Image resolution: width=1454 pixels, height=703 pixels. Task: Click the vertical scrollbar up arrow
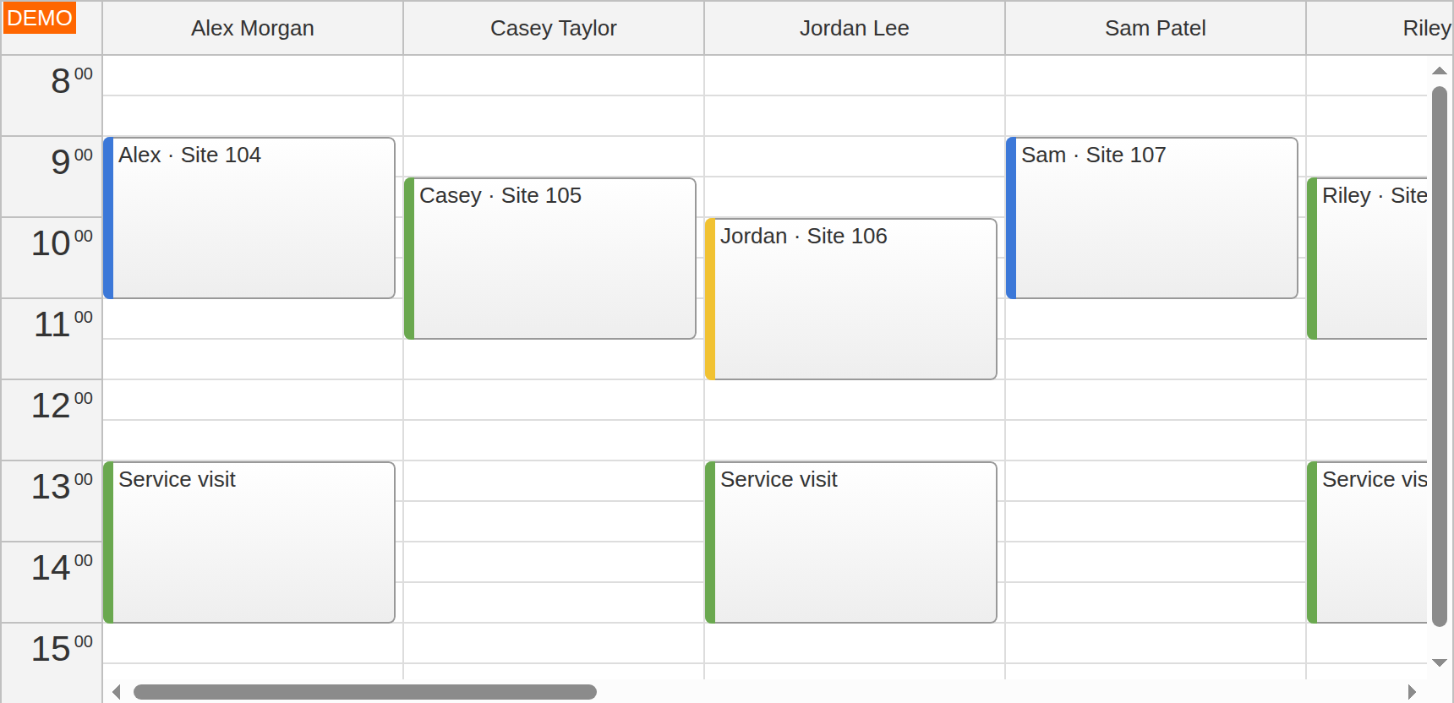coord(1440,71)
